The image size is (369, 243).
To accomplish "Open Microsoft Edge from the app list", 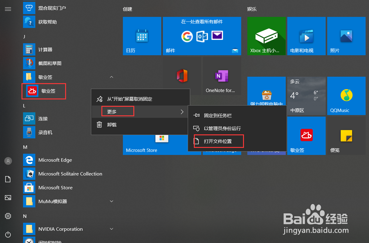I will (69, 160).
